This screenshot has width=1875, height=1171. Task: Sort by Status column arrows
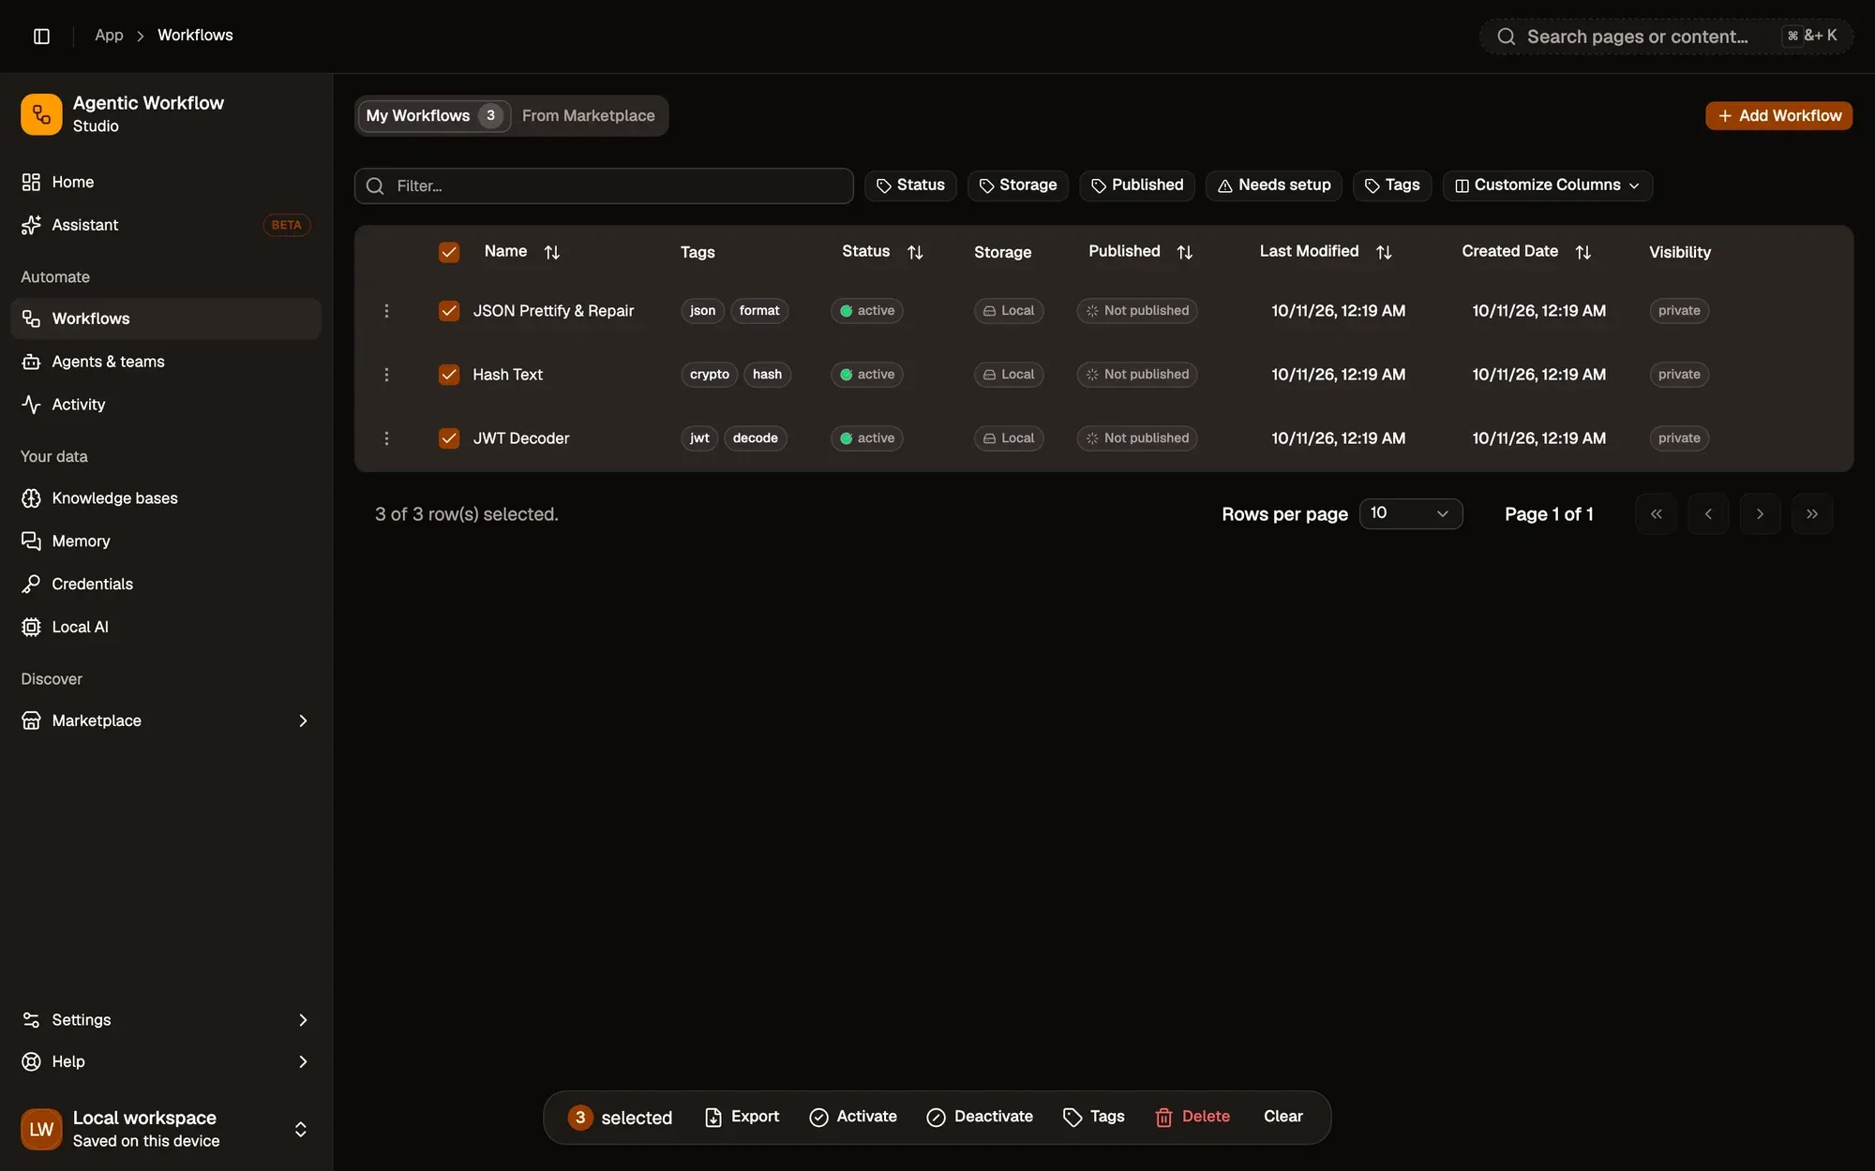(915, 252)
